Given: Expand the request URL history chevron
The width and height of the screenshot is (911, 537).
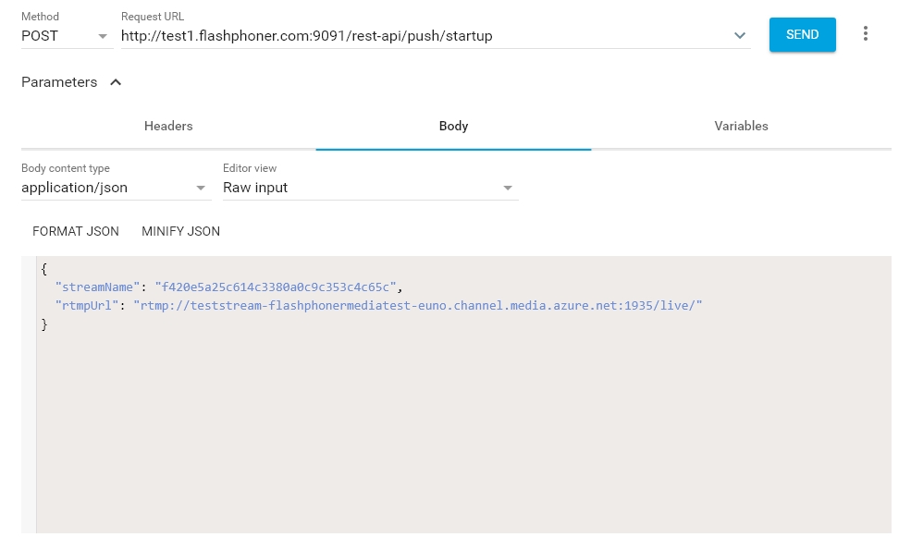Looking at the screenshot, I should coord(739,36).
